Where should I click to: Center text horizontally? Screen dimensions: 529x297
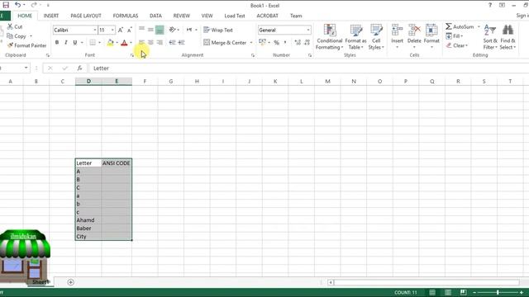pos(150,42)
